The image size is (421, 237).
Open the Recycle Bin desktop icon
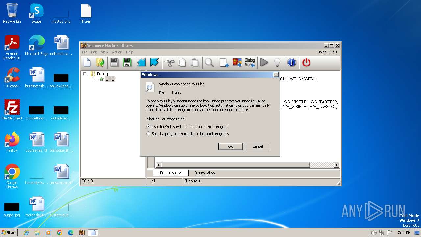click(12, 13)
